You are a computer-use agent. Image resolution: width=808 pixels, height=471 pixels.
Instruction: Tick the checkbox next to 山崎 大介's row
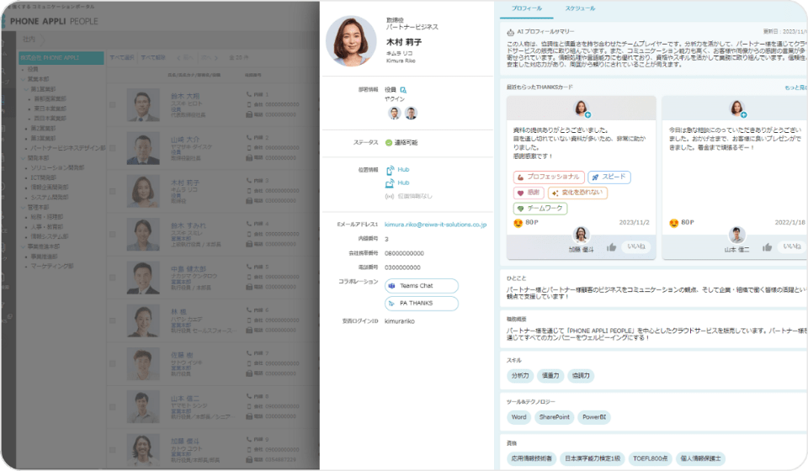point(113,147)
